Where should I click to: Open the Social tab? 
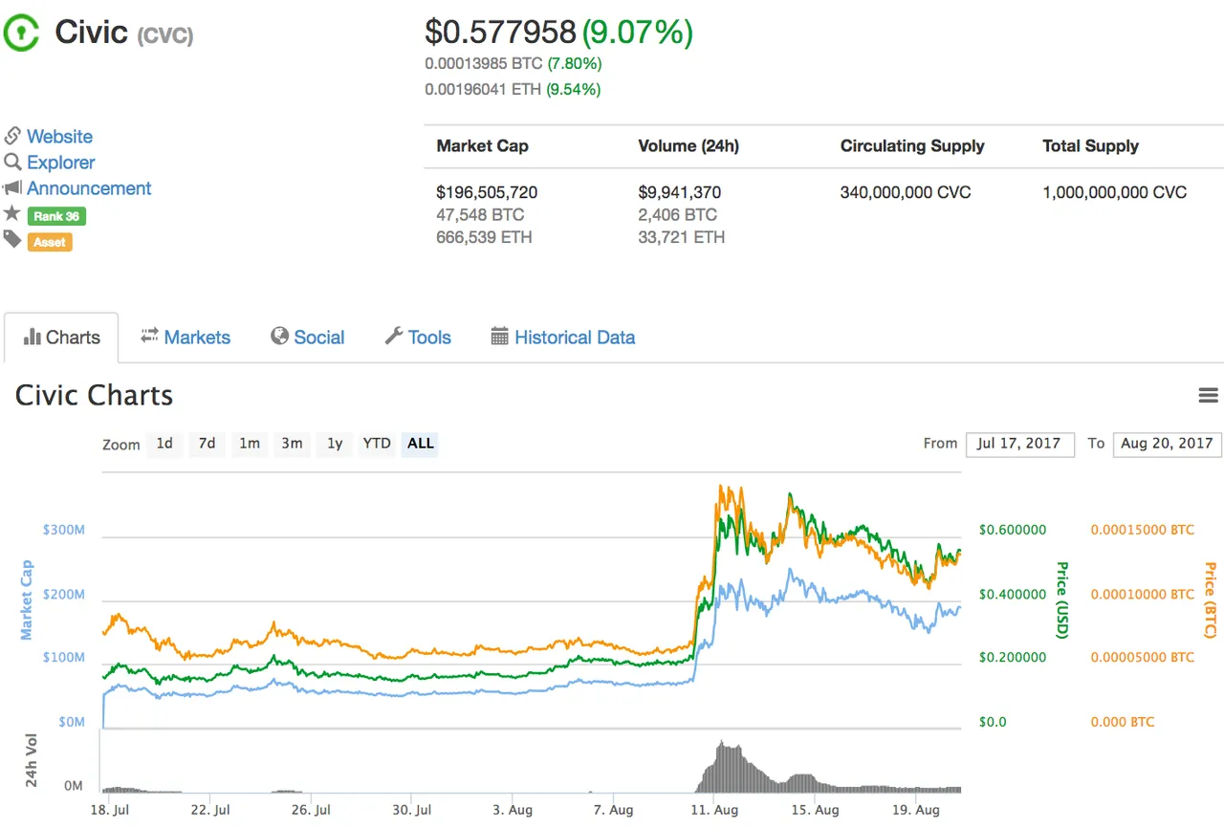[307, 337]
